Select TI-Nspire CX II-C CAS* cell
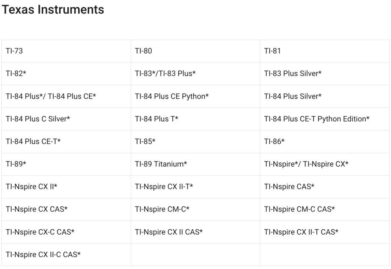This screenshot has height=269, width=391. pos(43,255)
